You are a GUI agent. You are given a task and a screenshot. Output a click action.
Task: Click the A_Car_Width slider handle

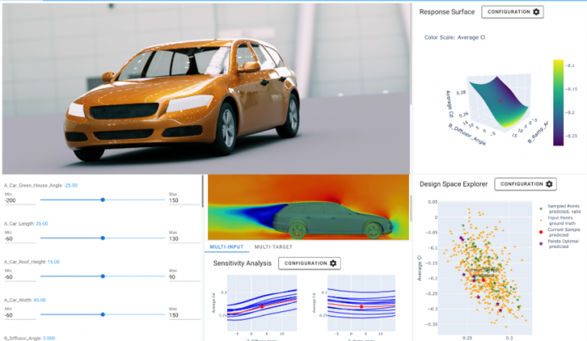102,314
